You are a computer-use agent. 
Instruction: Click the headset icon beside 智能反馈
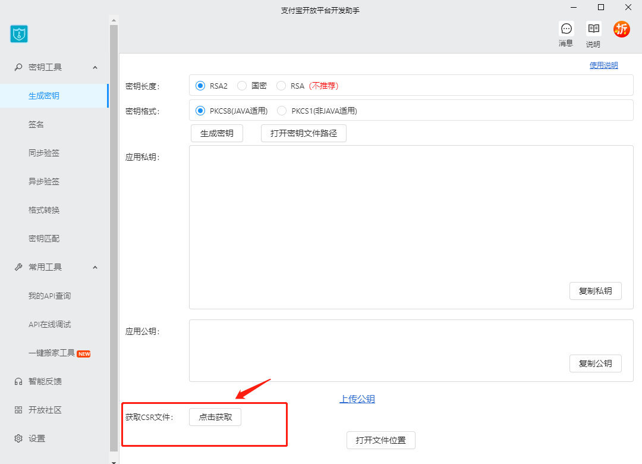click(18, 382)
